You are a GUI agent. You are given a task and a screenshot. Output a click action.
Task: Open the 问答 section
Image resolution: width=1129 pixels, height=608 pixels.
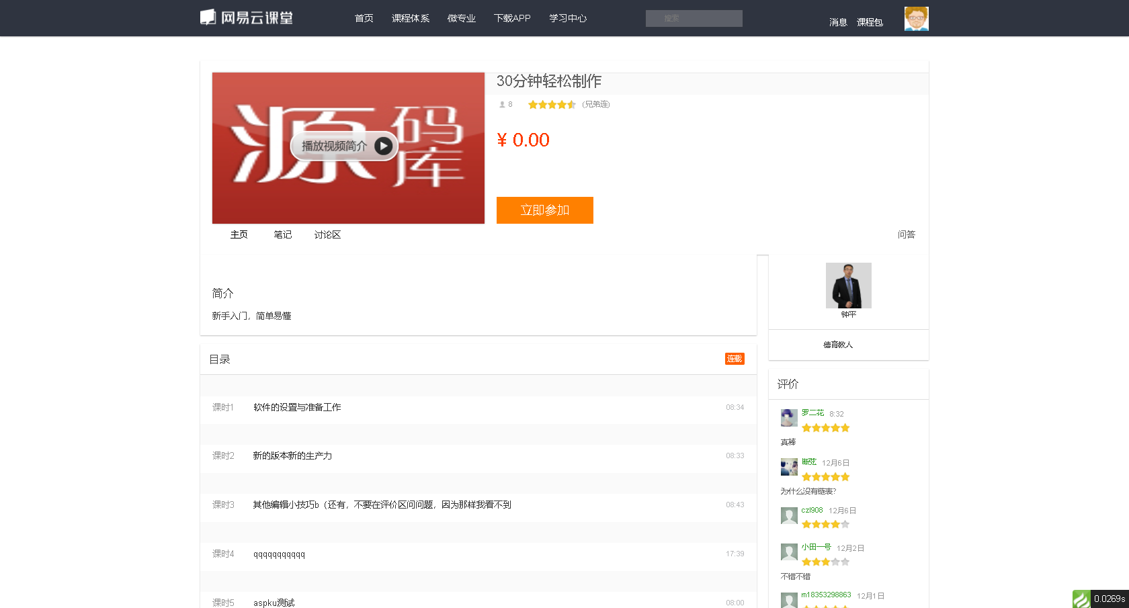pyautogui.click(x=906, y=234)
